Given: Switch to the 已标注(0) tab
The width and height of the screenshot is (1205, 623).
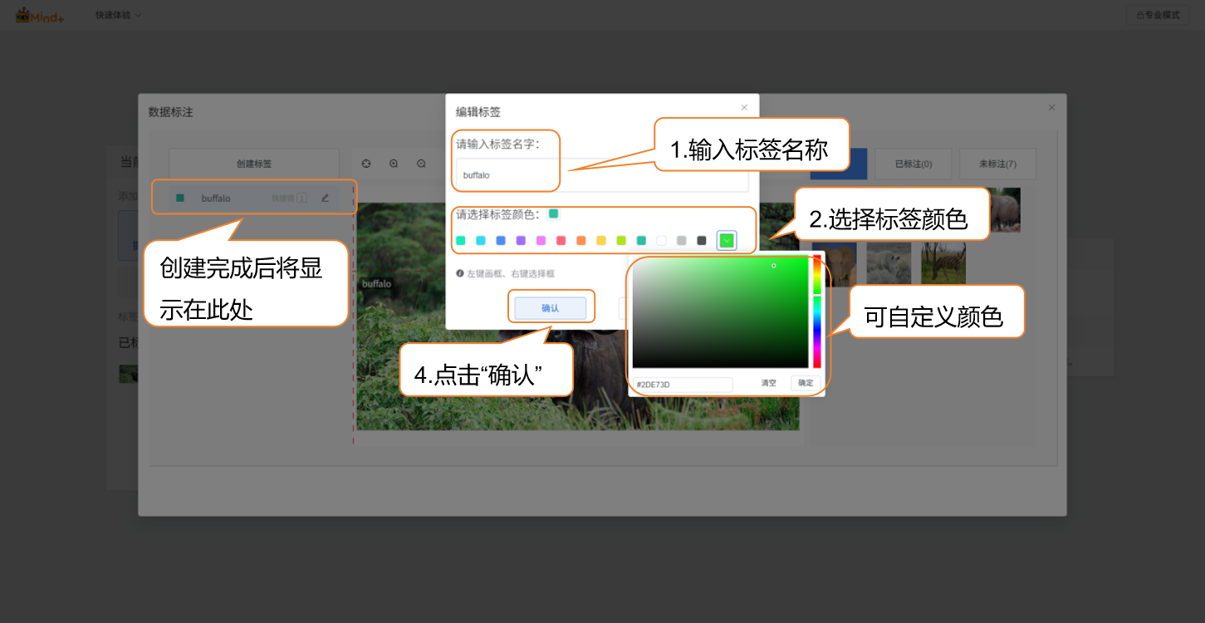Looking at the screenshot, I should pos(913,164).
